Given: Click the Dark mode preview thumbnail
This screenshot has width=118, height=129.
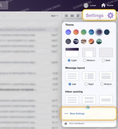Looking at the screenshot, I should coord(106,52).
